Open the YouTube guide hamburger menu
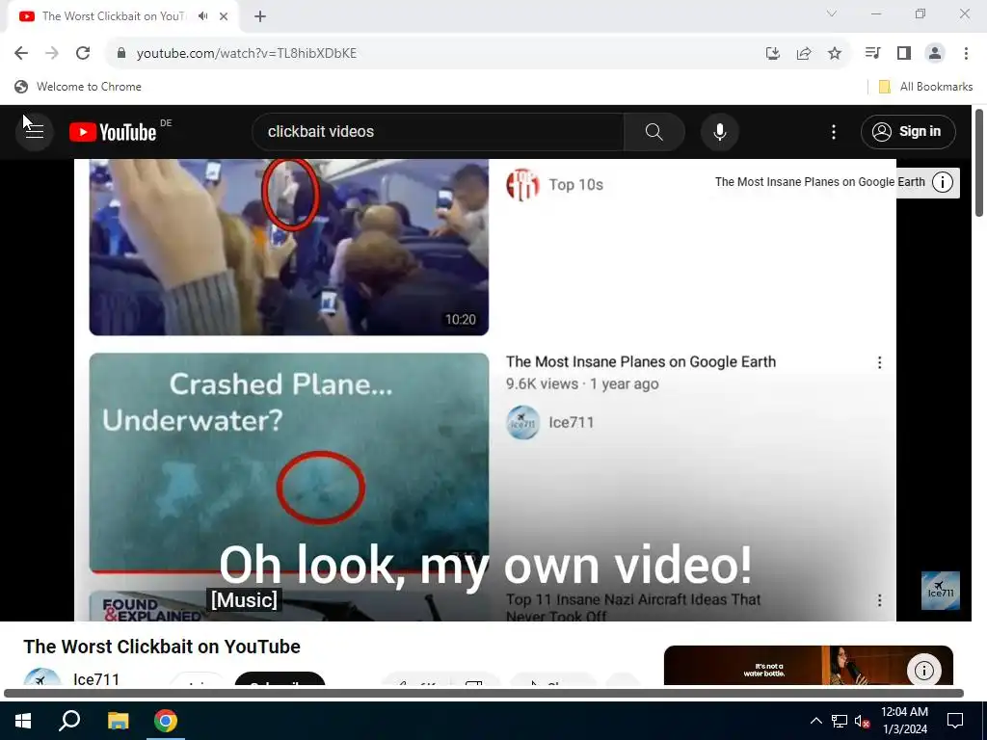This screenshot has height=740, width=987. tap(35, 131)
